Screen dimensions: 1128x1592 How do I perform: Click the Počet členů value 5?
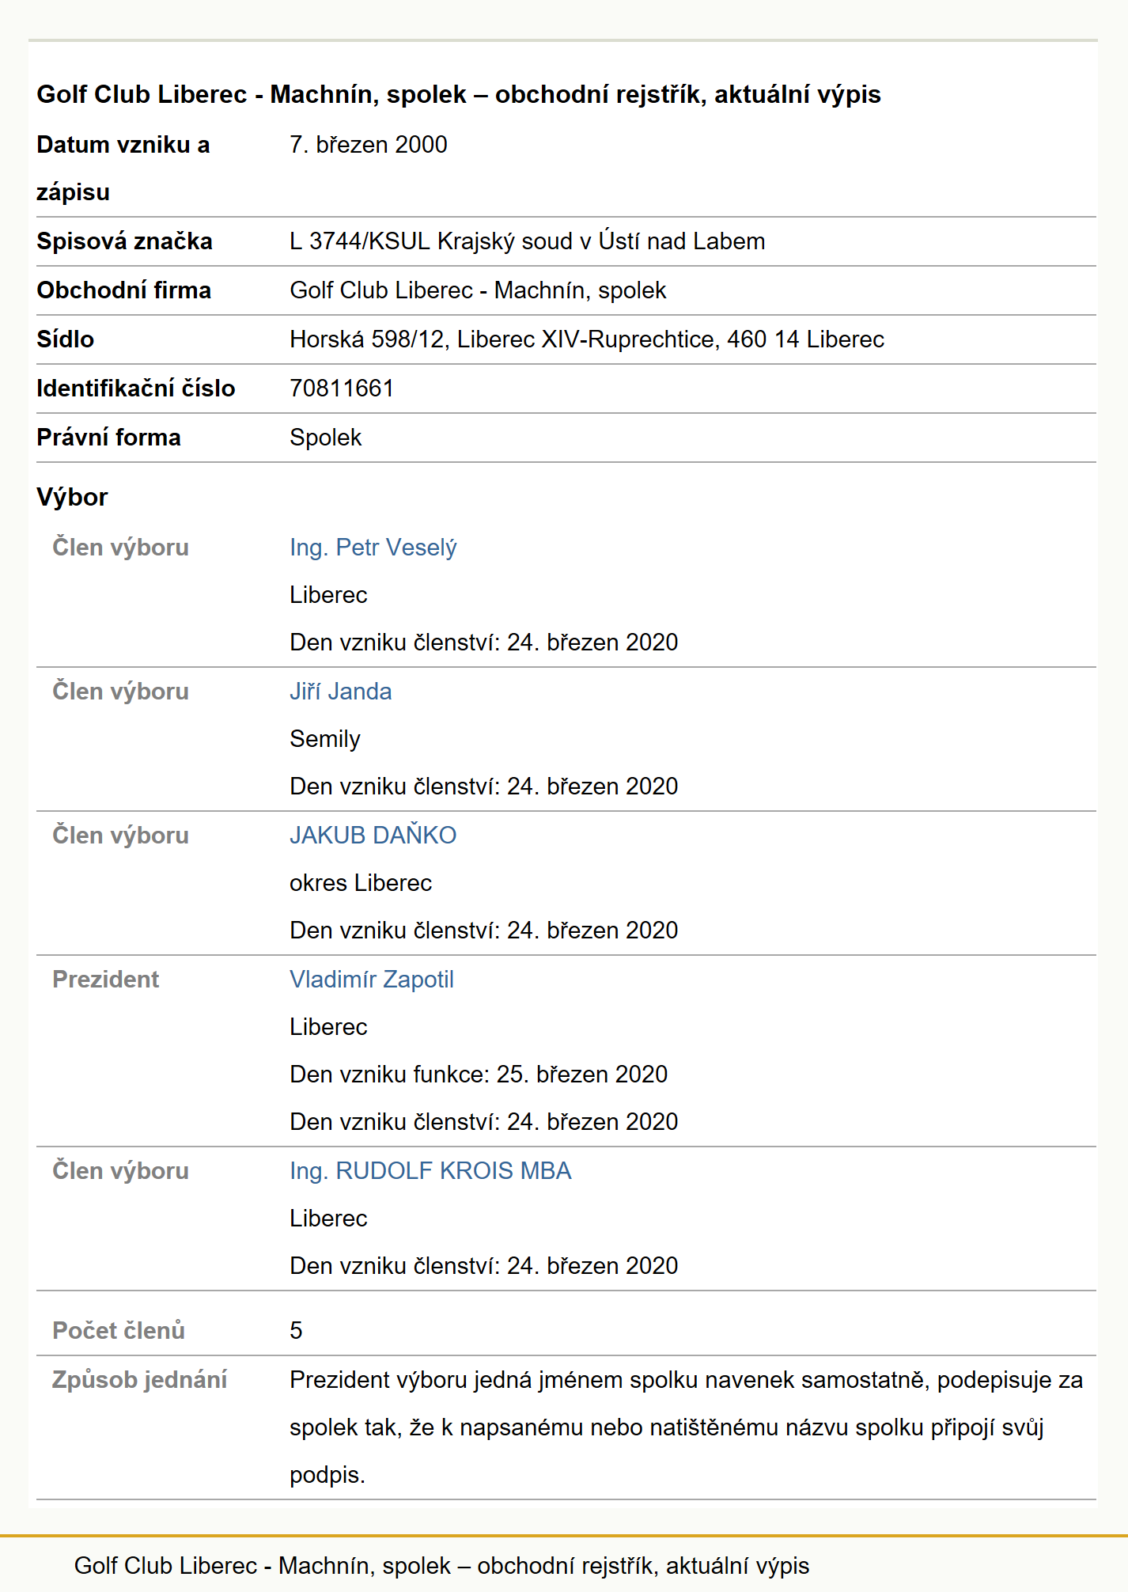point(296,1331)
